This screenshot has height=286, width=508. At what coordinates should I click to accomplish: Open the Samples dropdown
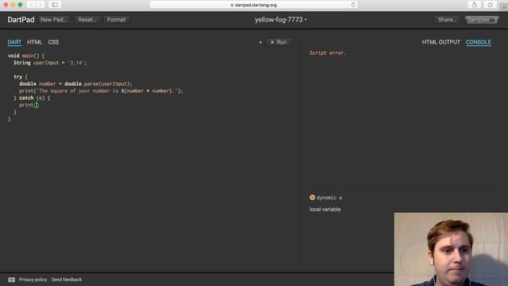point(482,20)
